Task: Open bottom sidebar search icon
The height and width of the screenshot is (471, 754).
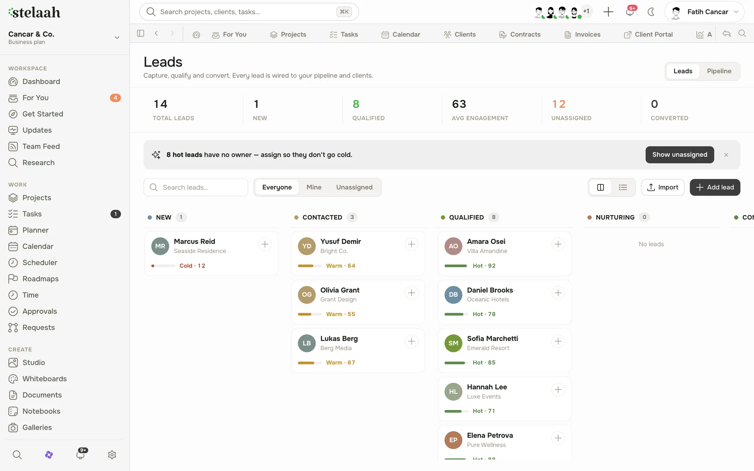Action: (17, 454)
